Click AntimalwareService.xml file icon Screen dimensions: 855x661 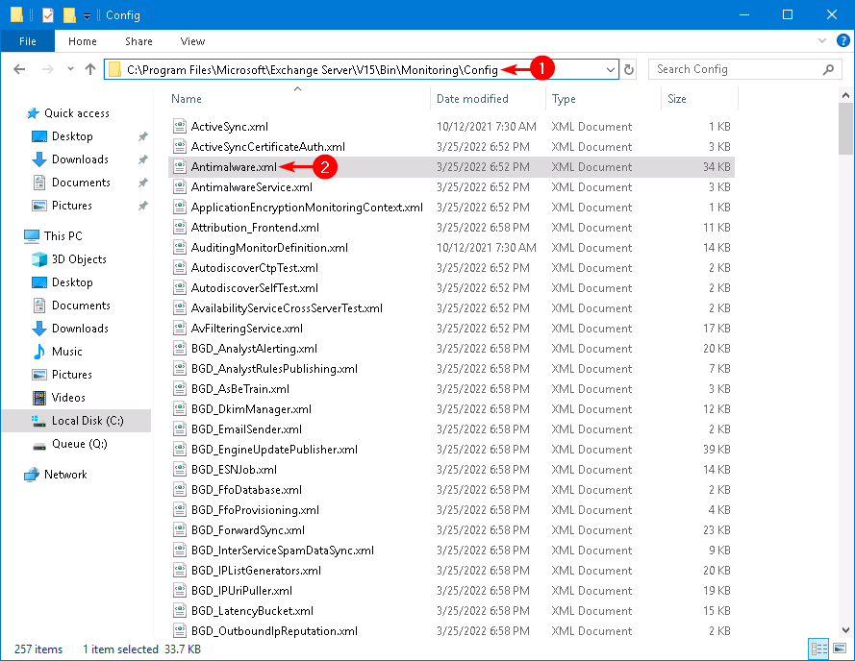point(180,187)
